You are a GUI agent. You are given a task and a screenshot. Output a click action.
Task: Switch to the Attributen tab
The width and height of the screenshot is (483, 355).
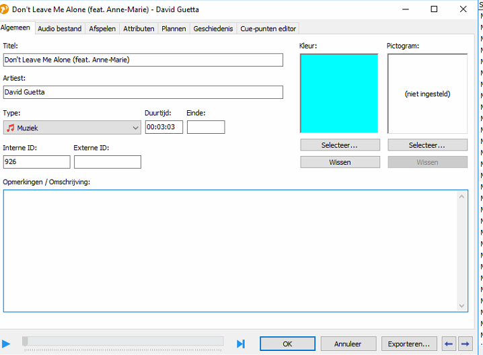(139, 29)
